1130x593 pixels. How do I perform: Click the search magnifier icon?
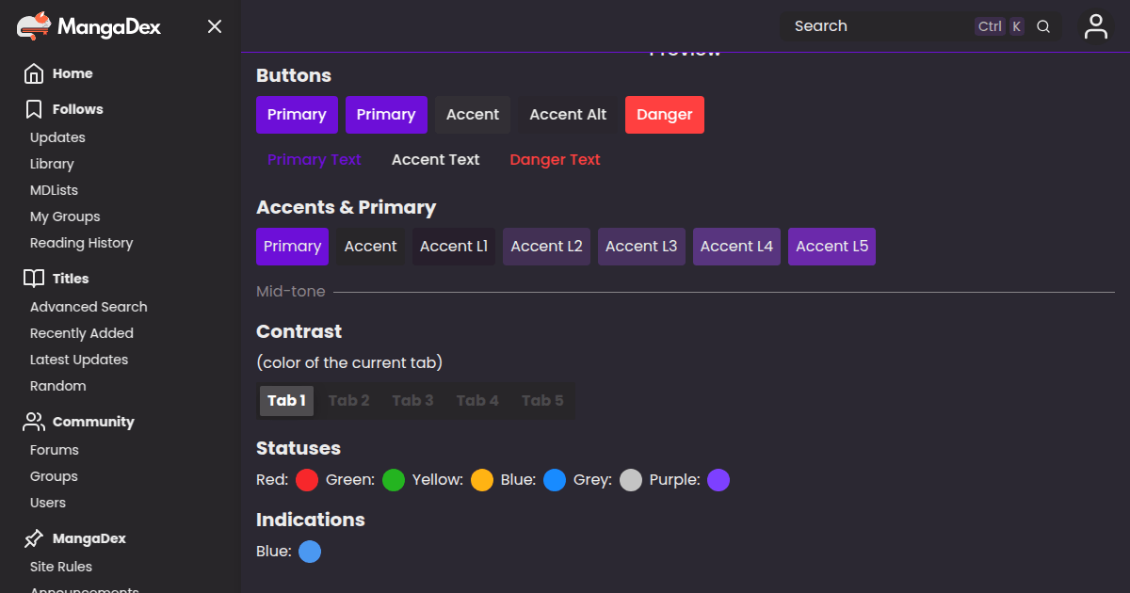1043,26
